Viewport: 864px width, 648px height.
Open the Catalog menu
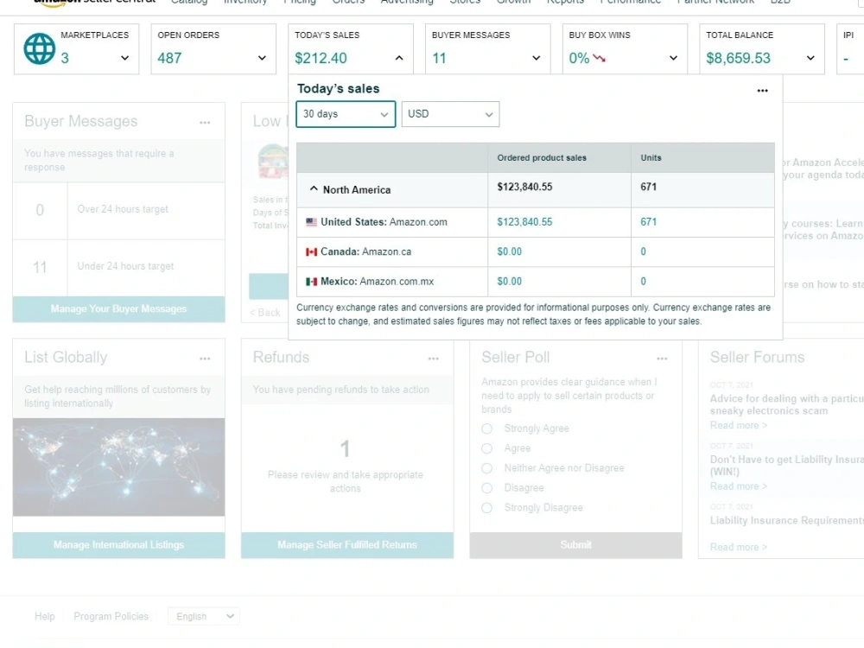point(189,2)
